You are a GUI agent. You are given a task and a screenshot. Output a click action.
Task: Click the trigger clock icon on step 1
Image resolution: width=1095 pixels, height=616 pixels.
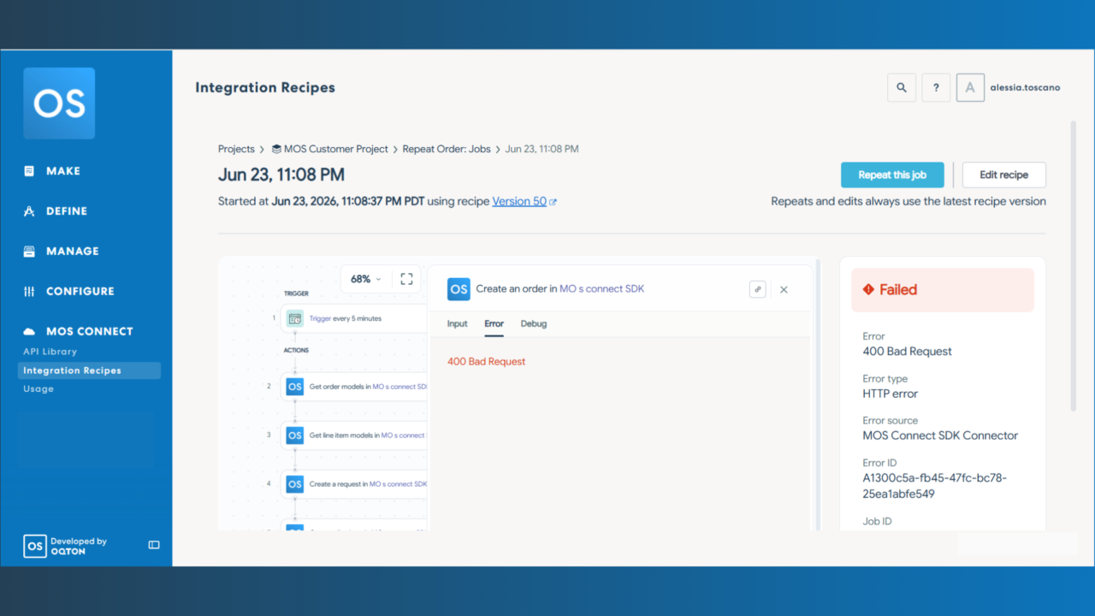click(294, 318)
